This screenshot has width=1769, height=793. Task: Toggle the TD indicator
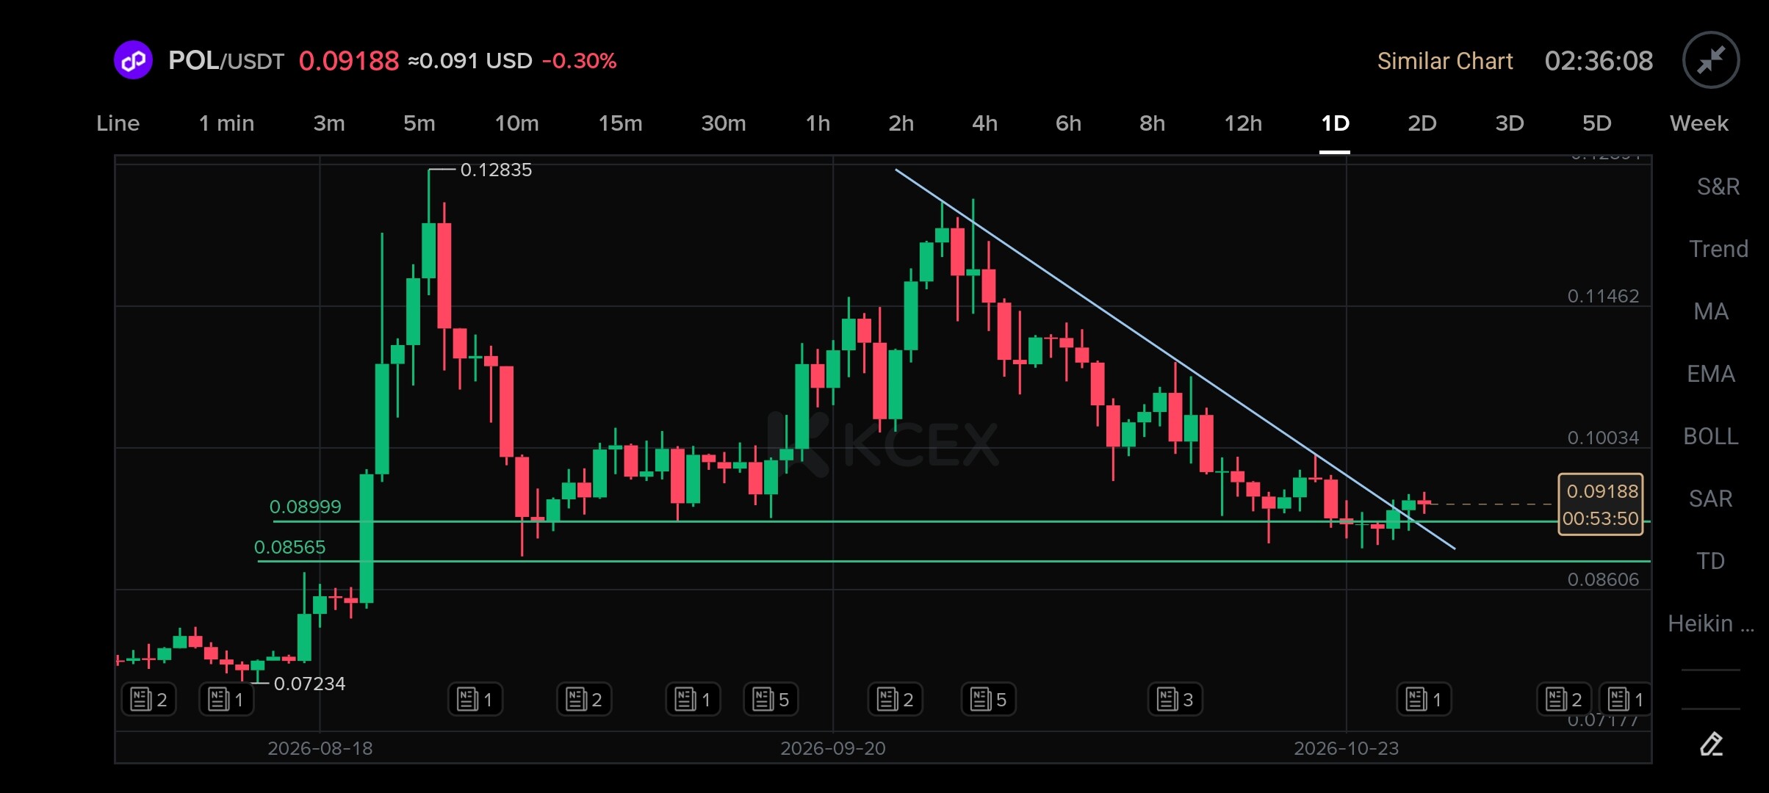1711,561
